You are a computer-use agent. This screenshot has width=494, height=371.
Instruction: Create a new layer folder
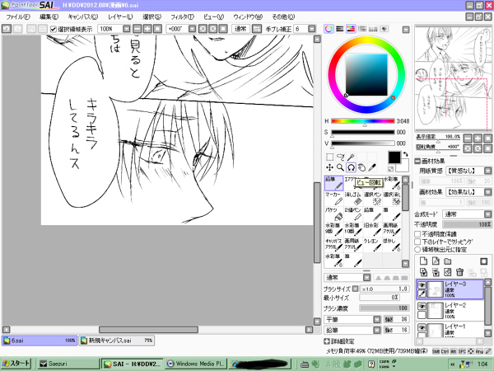[x=446, y=260]
